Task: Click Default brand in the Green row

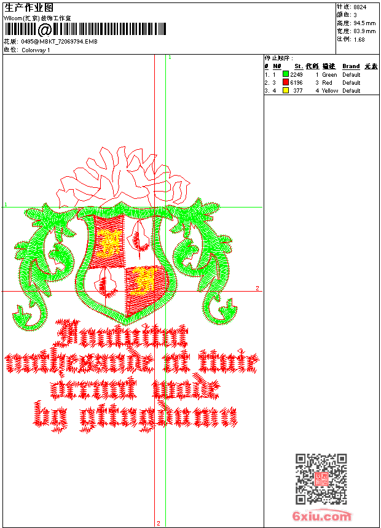Action: click(x=352, y=75)
